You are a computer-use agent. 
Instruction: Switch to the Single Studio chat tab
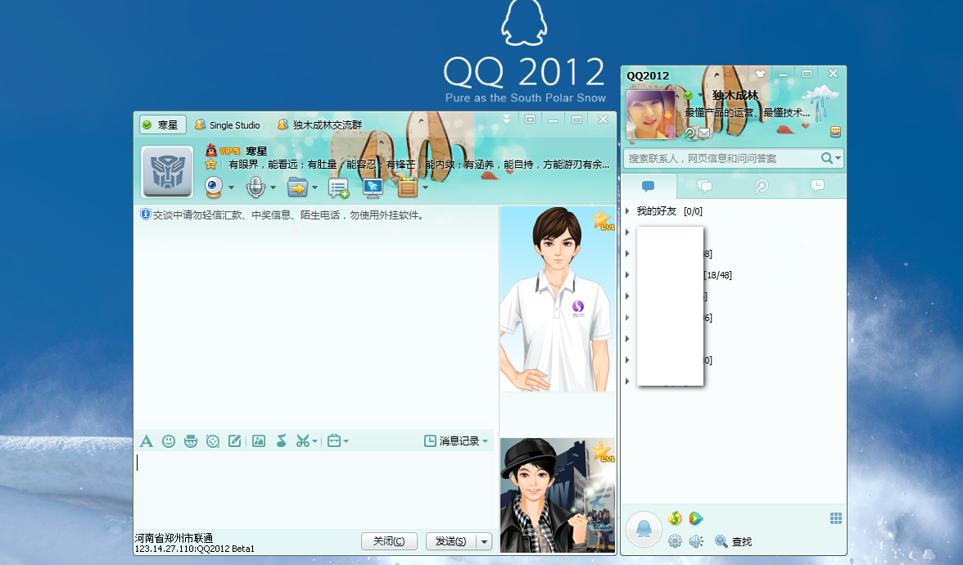point(228,124)
